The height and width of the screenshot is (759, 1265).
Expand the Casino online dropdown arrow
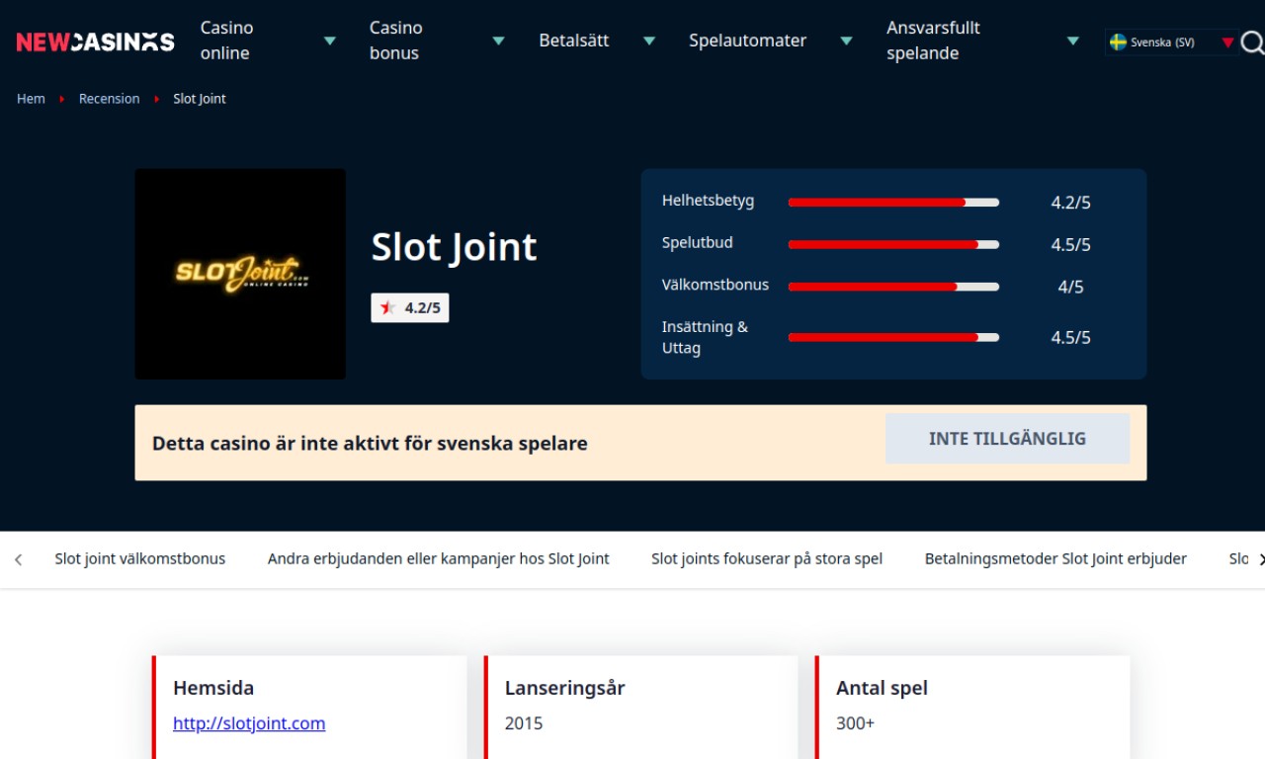coord(330,42)
